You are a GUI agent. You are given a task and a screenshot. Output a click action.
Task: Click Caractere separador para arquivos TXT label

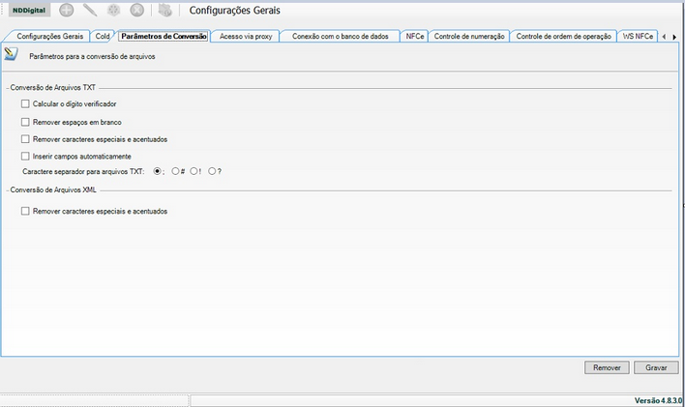pyautogui.click(x=83, y=172)
